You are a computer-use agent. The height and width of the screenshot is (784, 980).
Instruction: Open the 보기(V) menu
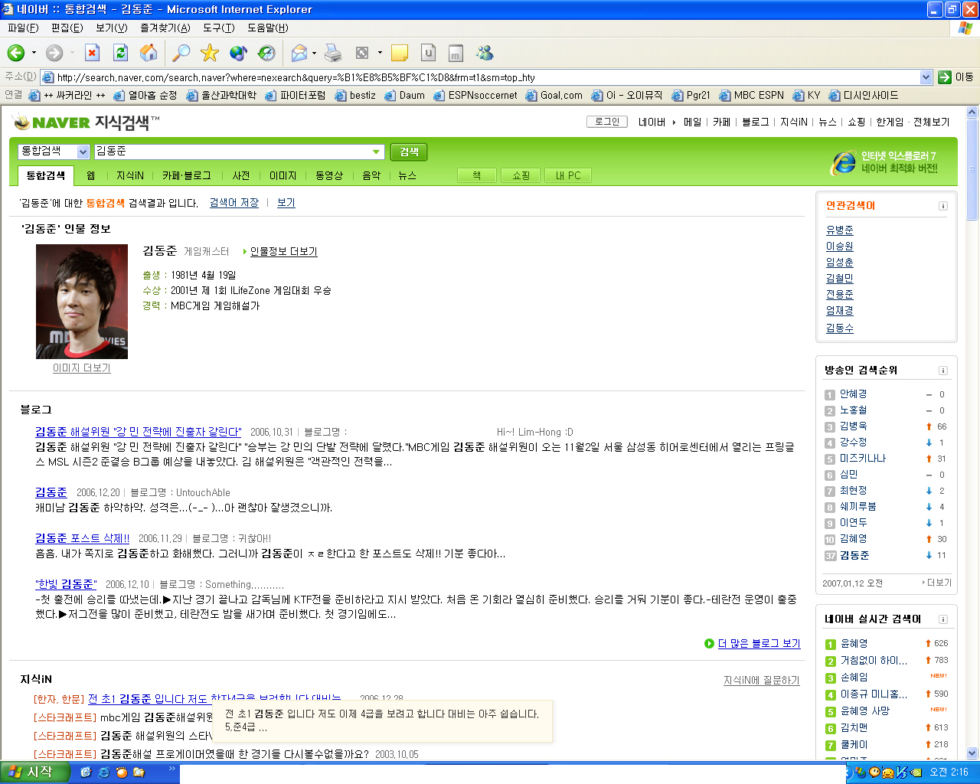click(x=111, y=28)
